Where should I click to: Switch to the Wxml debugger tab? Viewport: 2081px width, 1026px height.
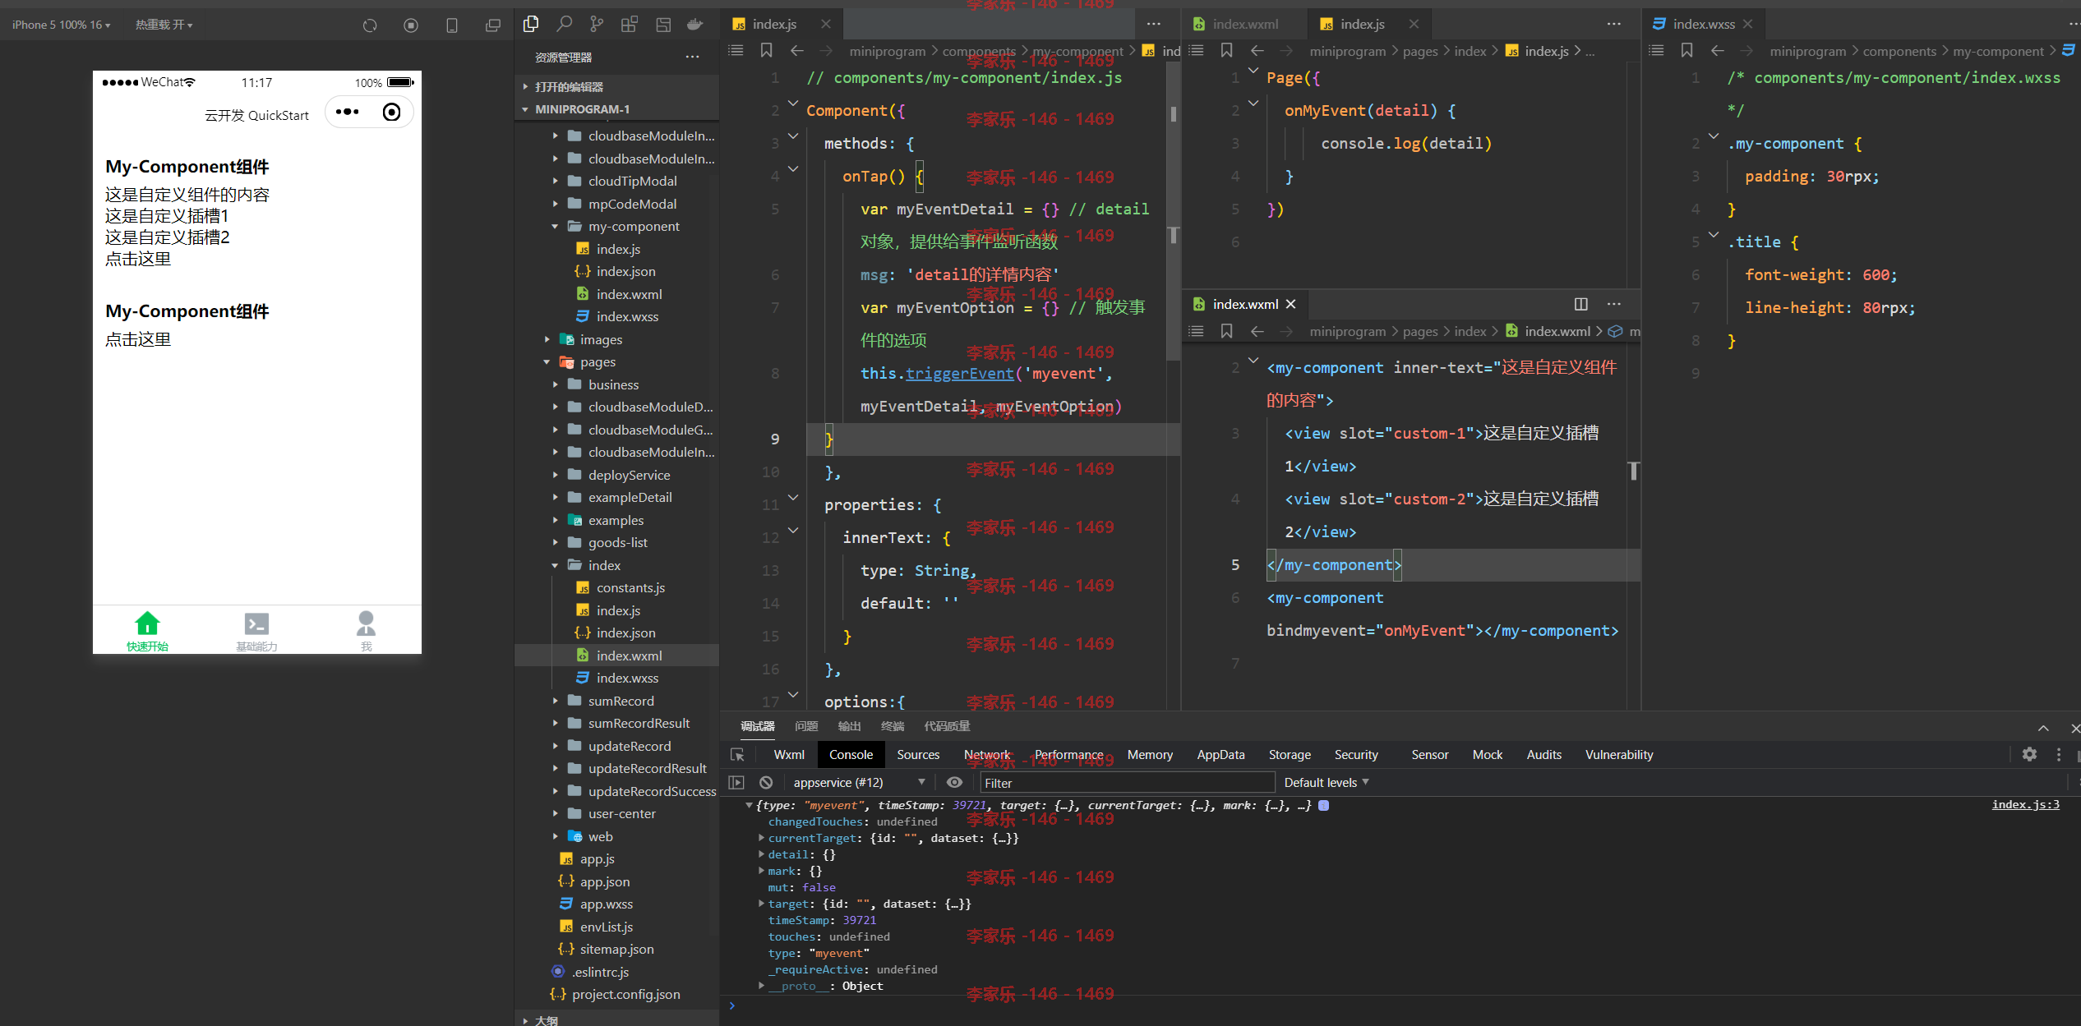[x=788, y=755]
